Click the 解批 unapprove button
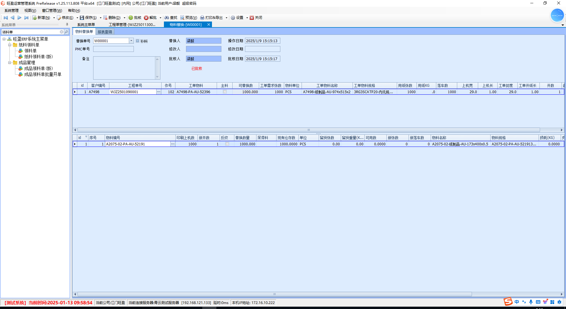 150,18
